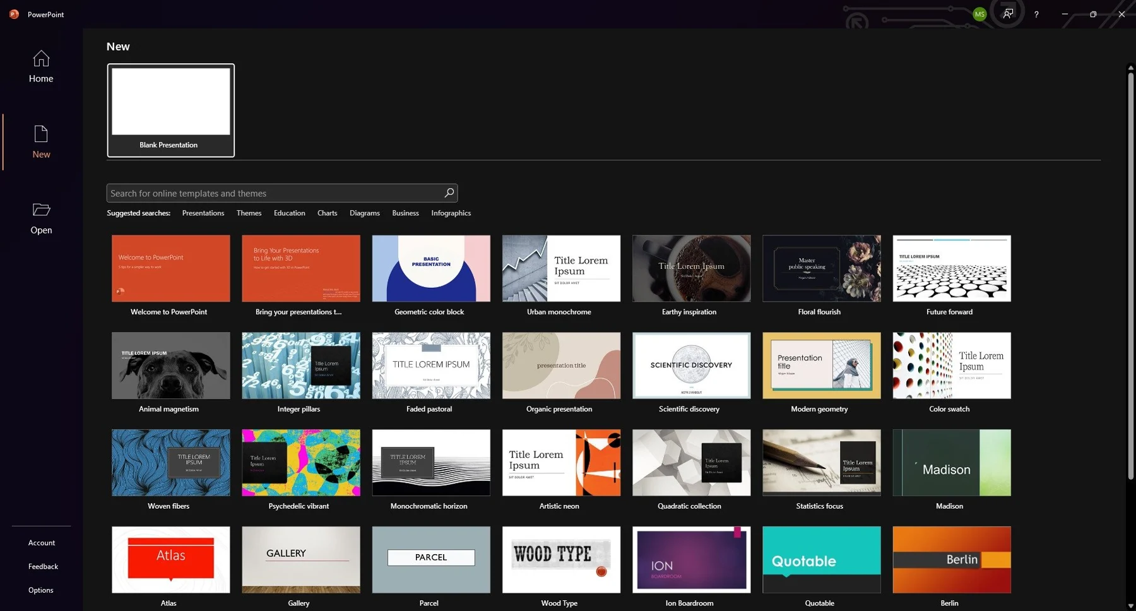Open the Open folder icon in sidebar
Image resolution: width=1136 pixels, height=611 pixels.
click(x=41, y=210)
